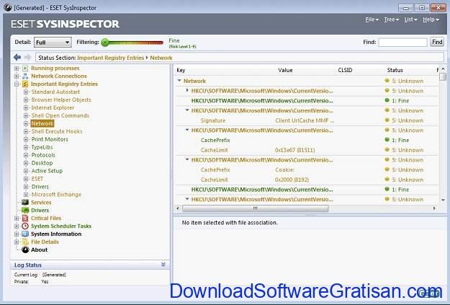Open the Tree menu
The width and height of the screenshot is (450, 305).
pos(392,19)
